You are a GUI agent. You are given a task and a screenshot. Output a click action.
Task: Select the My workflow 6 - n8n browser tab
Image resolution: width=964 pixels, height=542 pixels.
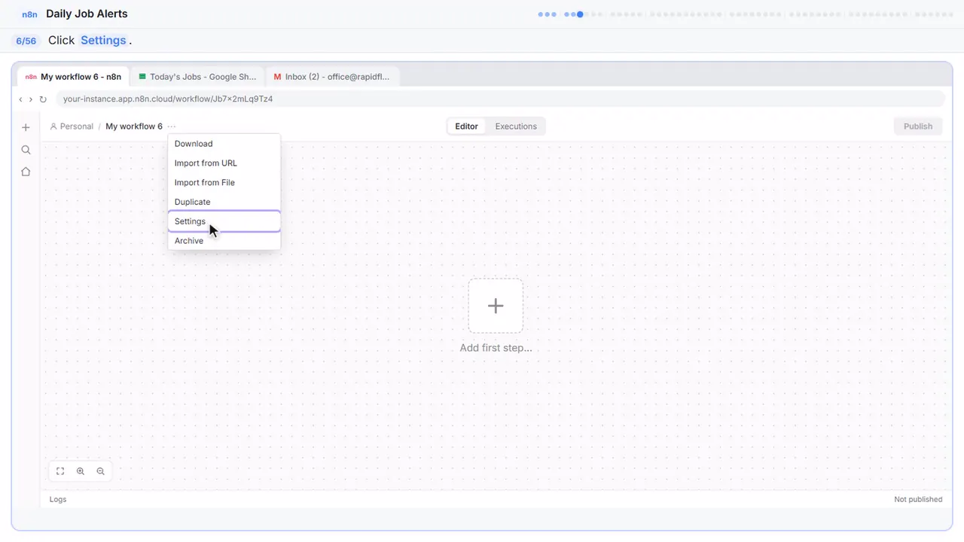[x=73, y=77]
